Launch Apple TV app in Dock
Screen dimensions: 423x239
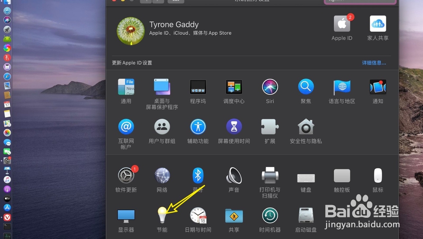pos(7,198)
